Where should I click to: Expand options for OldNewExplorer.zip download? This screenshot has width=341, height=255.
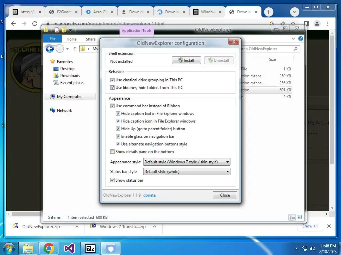(x=77, y=226)
